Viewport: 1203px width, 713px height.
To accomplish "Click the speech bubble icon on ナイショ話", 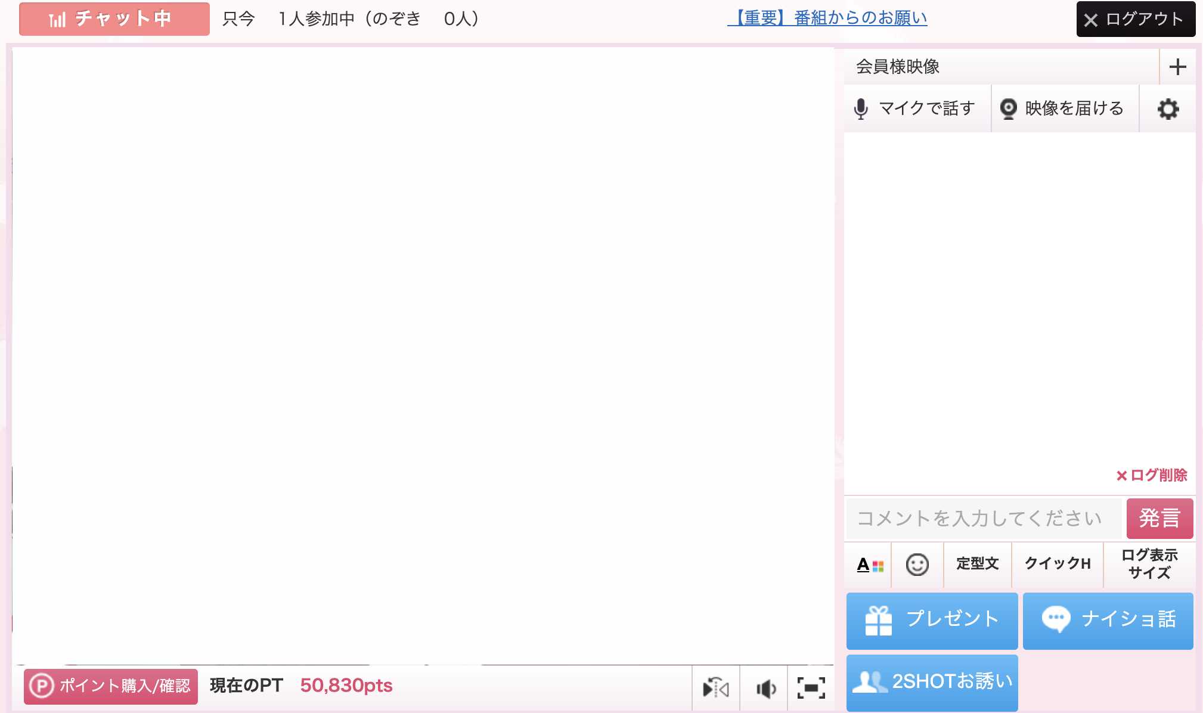I will (x=1056, y=620).
